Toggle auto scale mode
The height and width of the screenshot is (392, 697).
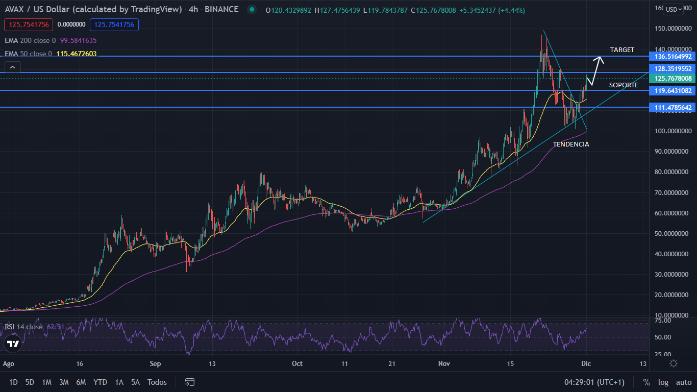tap(683, 382)
